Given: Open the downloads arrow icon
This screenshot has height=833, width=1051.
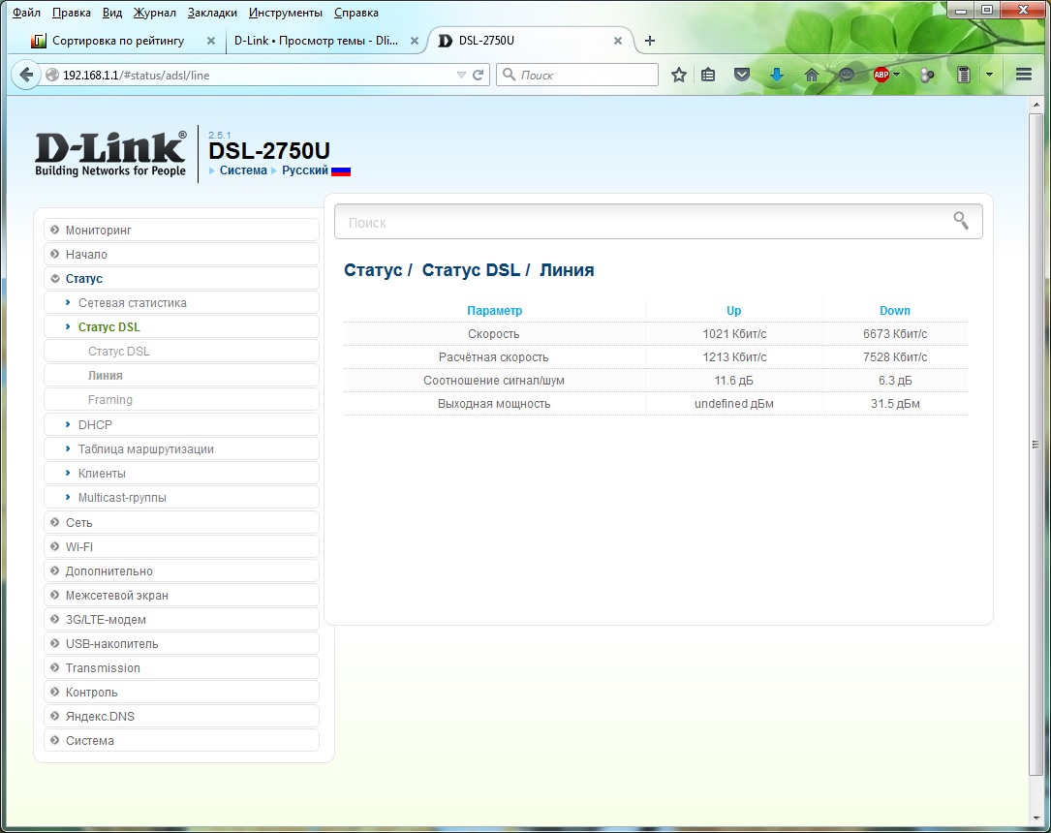Looking at the screenshot, I should click(776, 75).
